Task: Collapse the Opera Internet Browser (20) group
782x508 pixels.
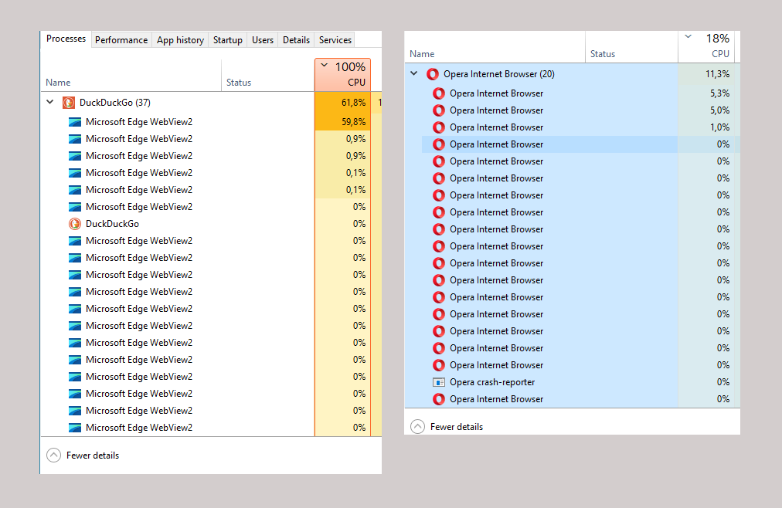Action: click(414, 73)
